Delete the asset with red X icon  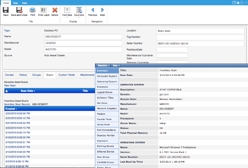coord(55,10)
